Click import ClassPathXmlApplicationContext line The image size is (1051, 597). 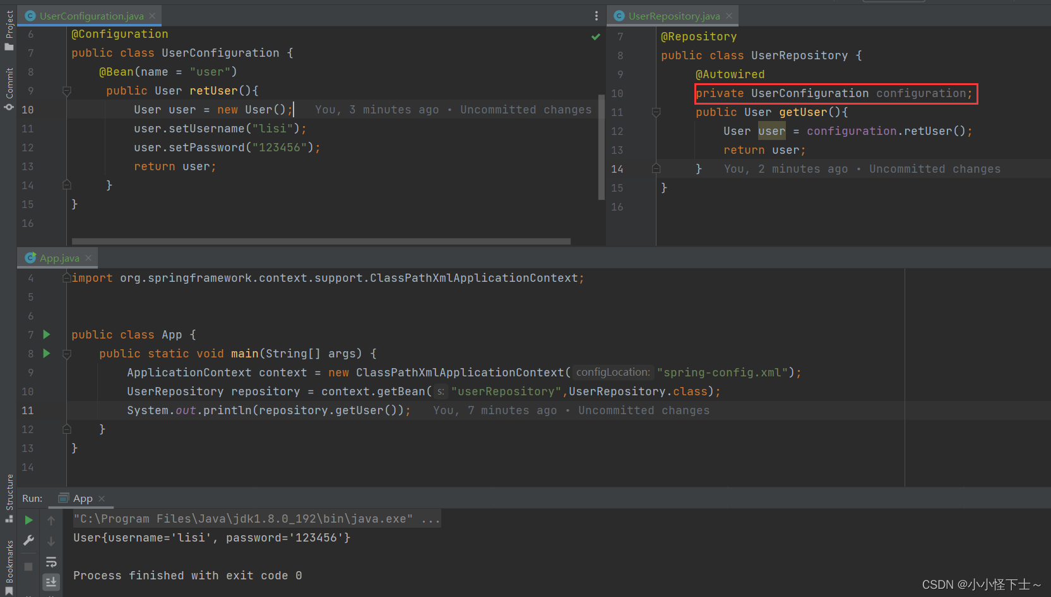pos(328,278)
